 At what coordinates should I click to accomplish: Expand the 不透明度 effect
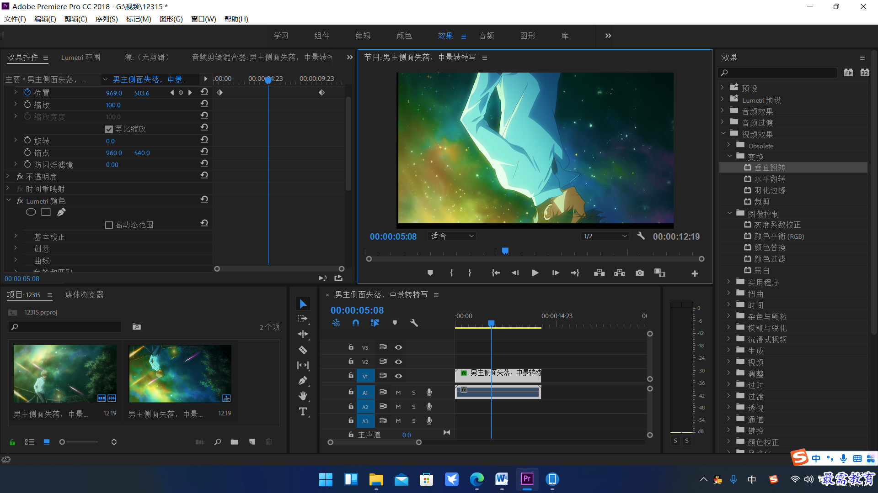pos(8,176)
